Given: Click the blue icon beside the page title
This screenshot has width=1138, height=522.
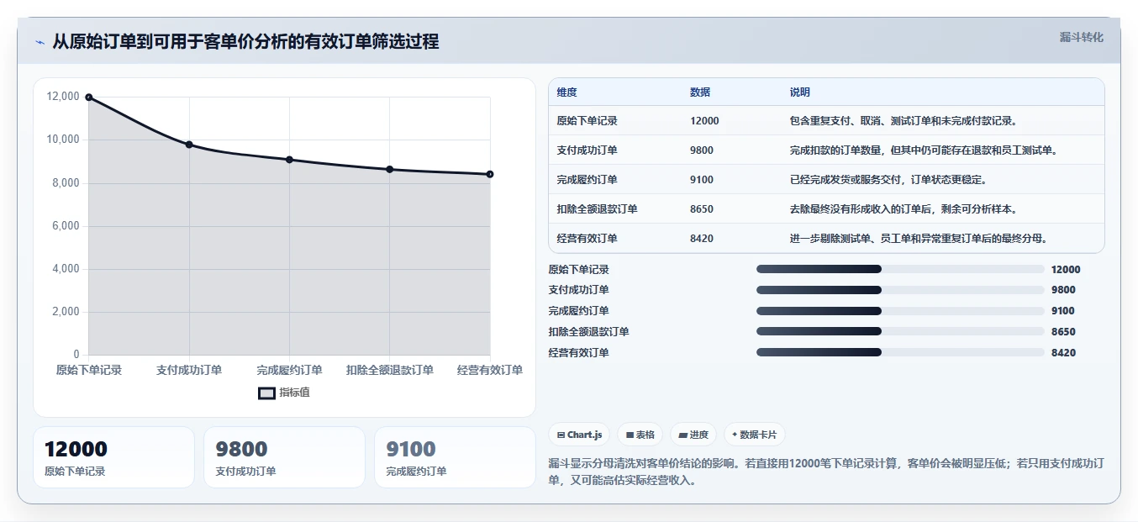Looking at the screenshot, I should 40,42.
